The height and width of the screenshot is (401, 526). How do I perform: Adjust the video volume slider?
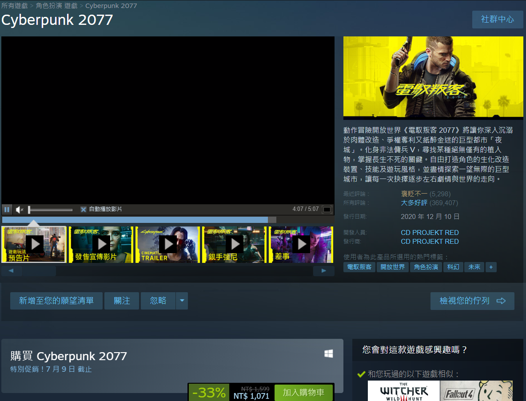[50, 210]
